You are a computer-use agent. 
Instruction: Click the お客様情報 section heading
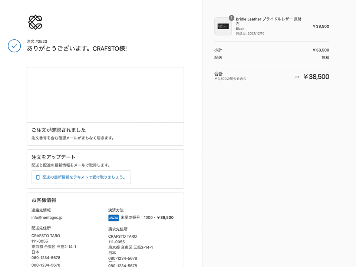[44, 200]
